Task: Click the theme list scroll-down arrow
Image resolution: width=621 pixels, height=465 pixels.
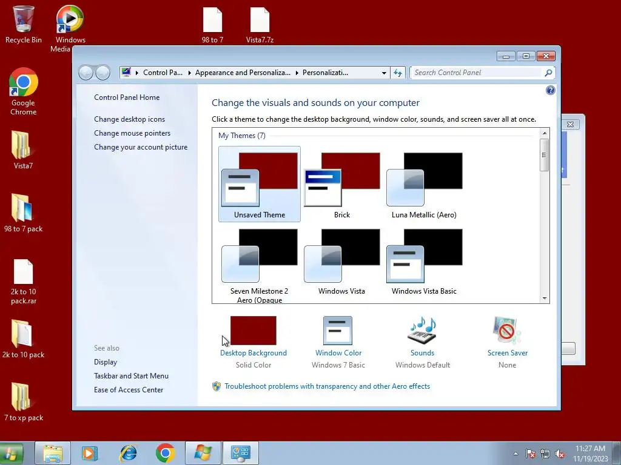Action: click(545, 298)
